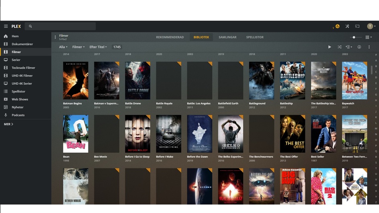This screenshot has height=213, width=379.
Task: Click the download/sync icon
Action: [359, 47]
